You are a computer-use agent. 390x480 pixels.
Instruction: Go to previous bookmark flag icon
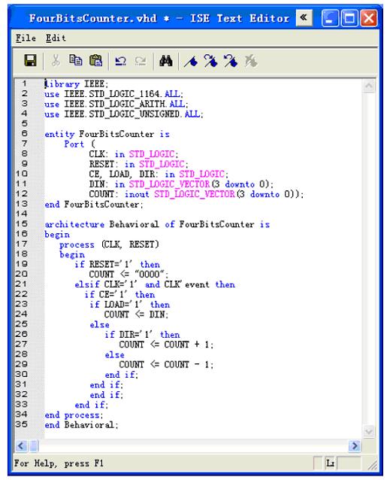coord(231,61)
